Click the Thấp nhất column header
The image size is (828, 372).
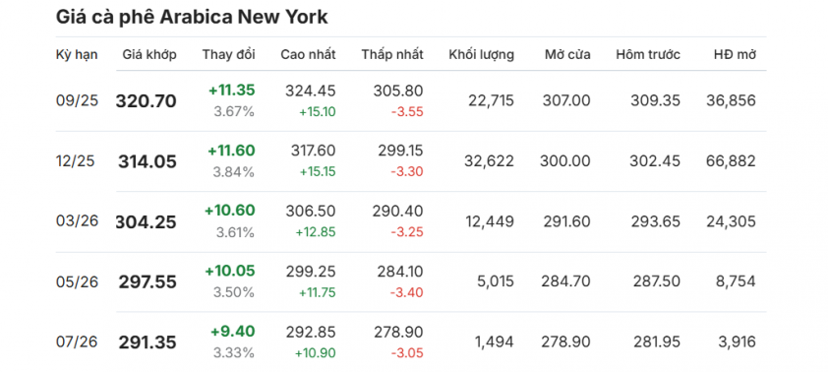(392, 54)
